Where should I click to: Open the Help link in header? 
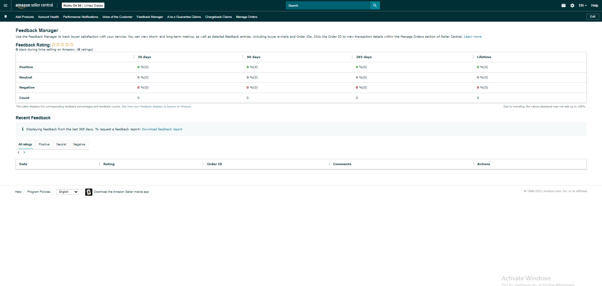tap(594, 5)
